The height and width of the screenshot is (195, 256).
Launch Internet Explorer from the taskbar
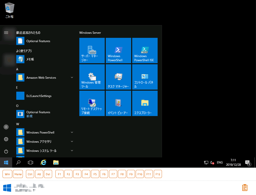(x=43, y=162)
